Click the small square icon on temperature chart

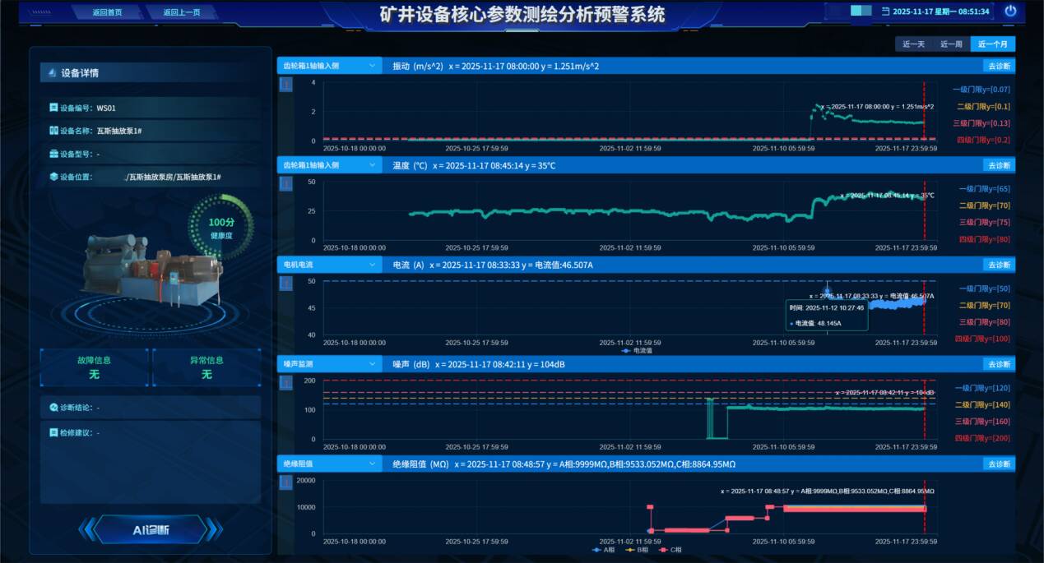tap(286, 184)
